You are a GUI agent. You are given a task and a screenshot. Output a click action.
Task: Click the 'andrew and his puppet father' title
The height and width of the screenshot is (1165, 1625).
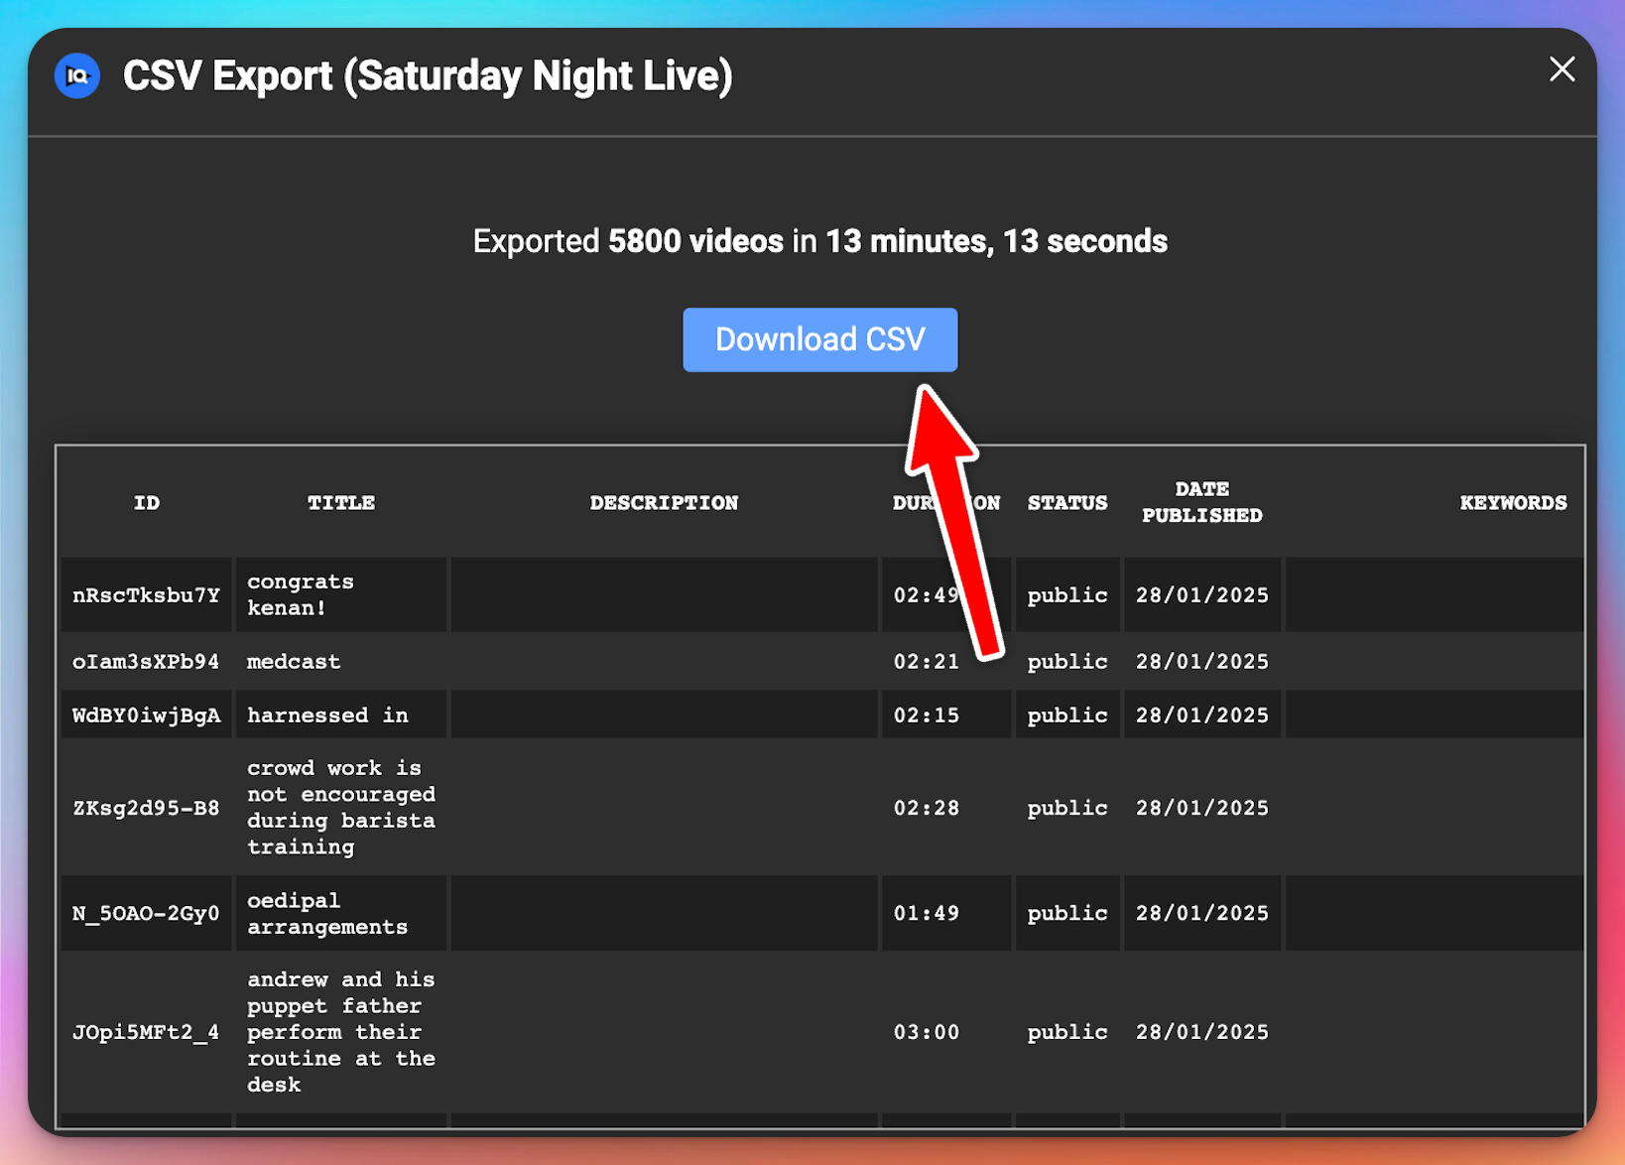(341, 1032)
